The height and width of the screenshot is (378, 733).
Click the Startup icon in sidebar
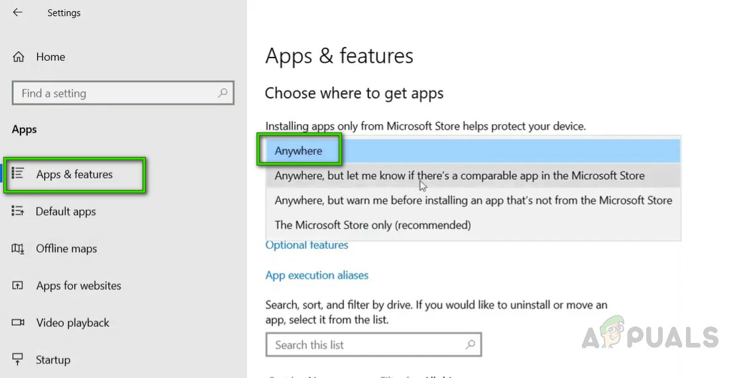click(x=19, y=360)
